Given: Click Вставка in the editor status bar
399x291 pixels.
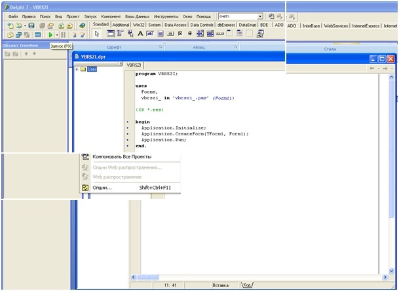Looking at the screenshot, I should coord(220,285).
